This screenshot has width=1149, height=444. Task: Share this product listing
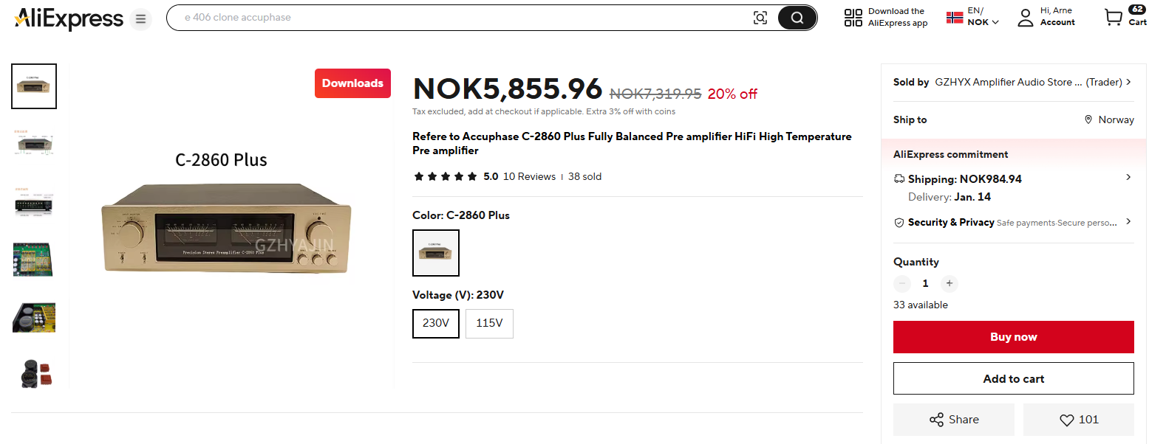click(x=953, y=420)
